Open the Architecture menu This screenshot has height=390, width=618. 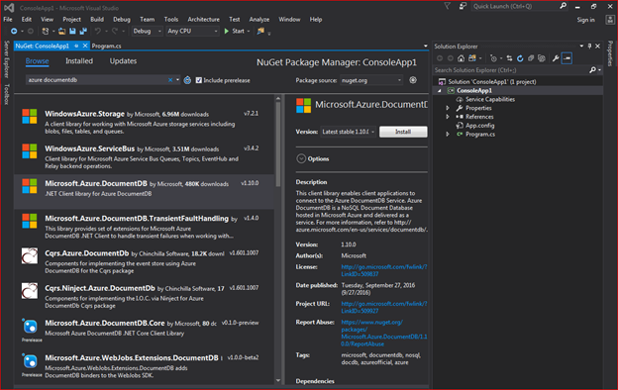coord(203,20)
